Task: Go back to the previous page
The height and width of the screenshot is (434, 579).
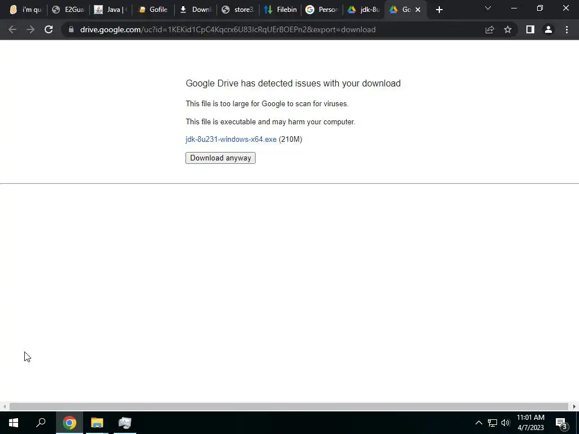Action: 12,29
